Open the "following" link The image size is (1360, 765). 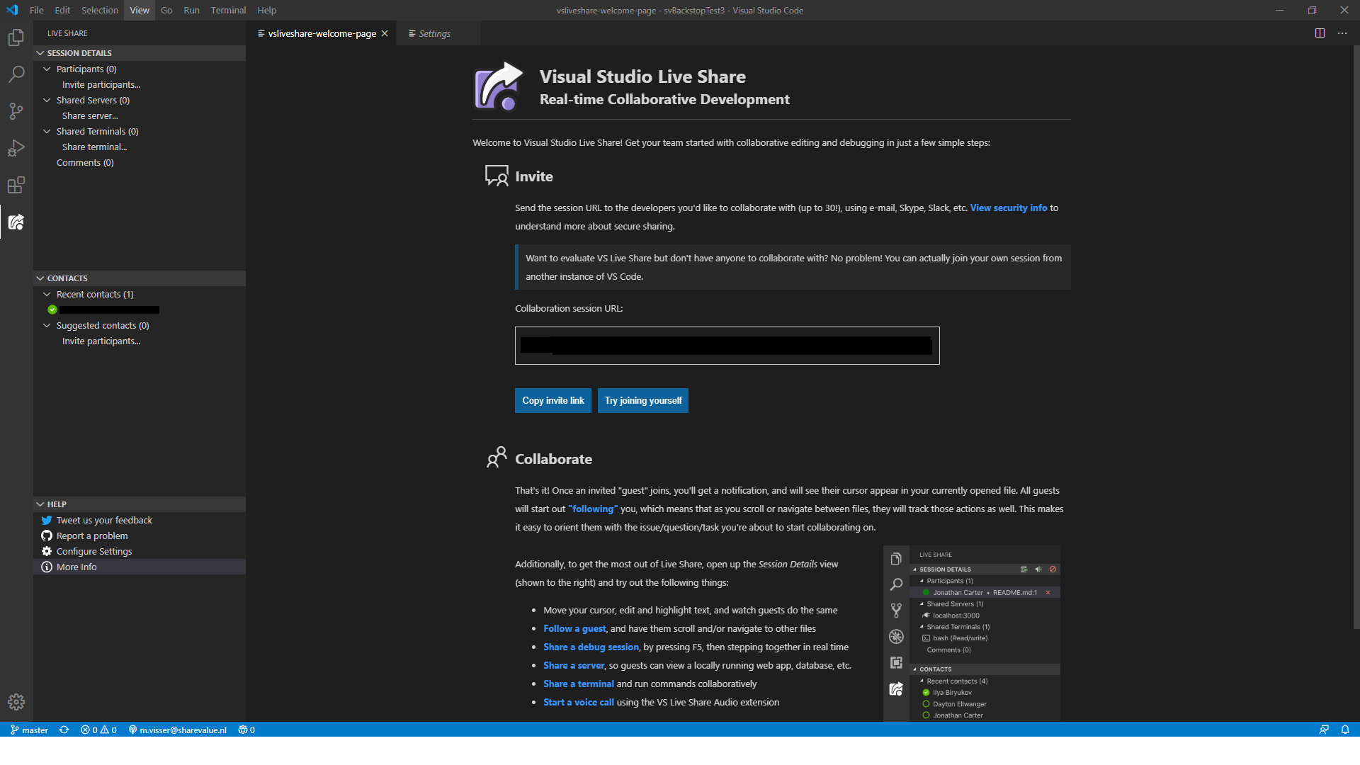tap(593, 509)
